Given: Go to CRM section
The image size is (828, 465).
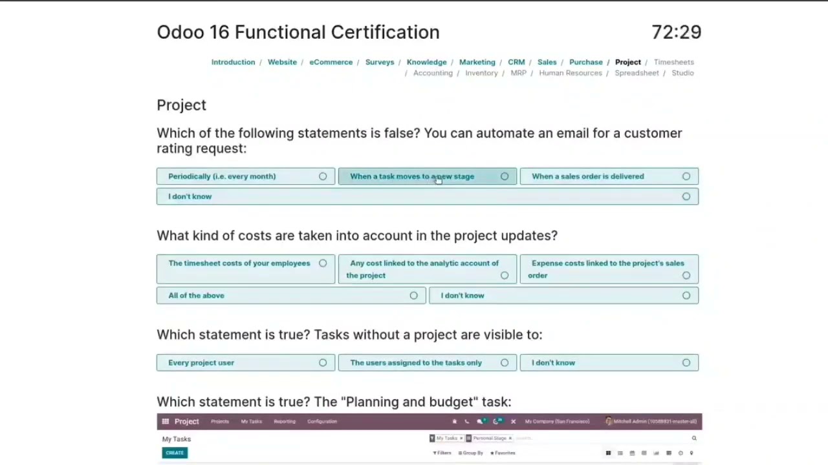Looking at the screenshot, I should point(516,62).
